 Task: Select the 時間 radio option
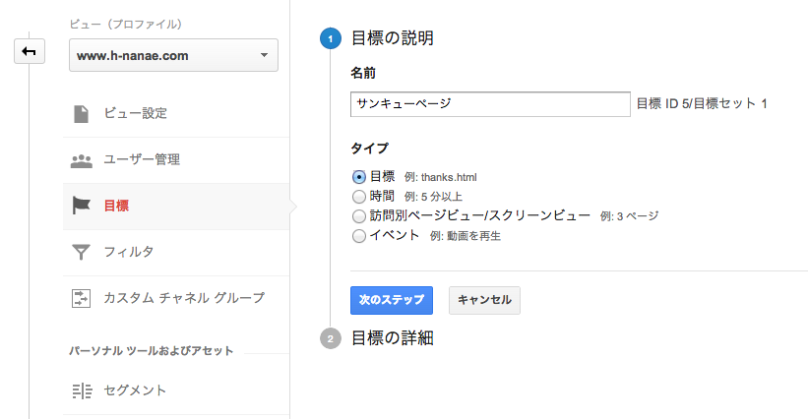358,197
